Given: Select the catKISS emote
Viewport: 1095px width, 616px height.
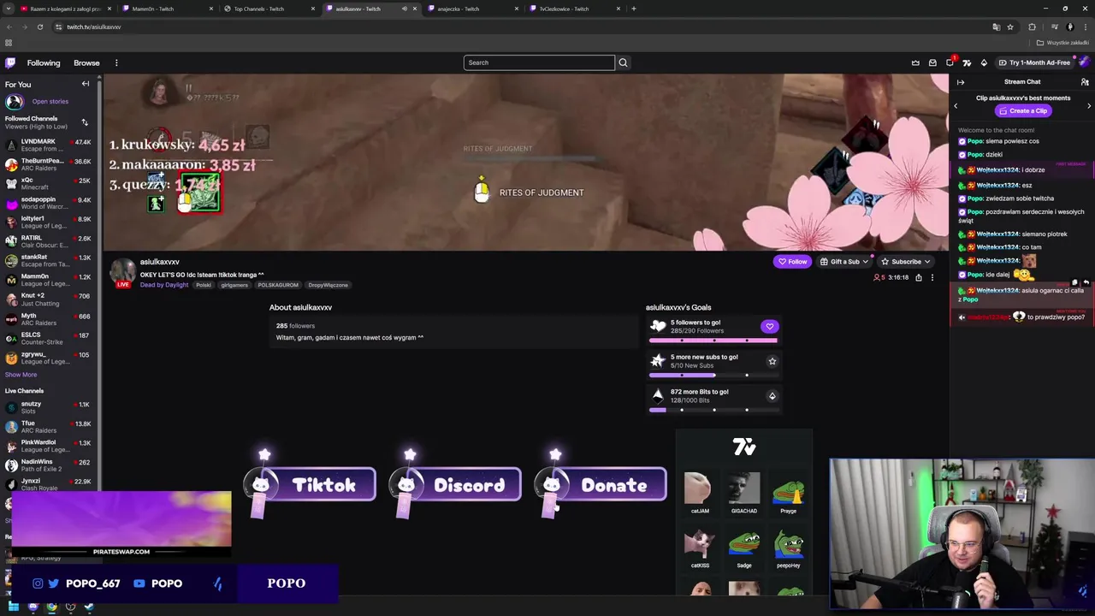Looking at the screenshot, I should (700, 548).
